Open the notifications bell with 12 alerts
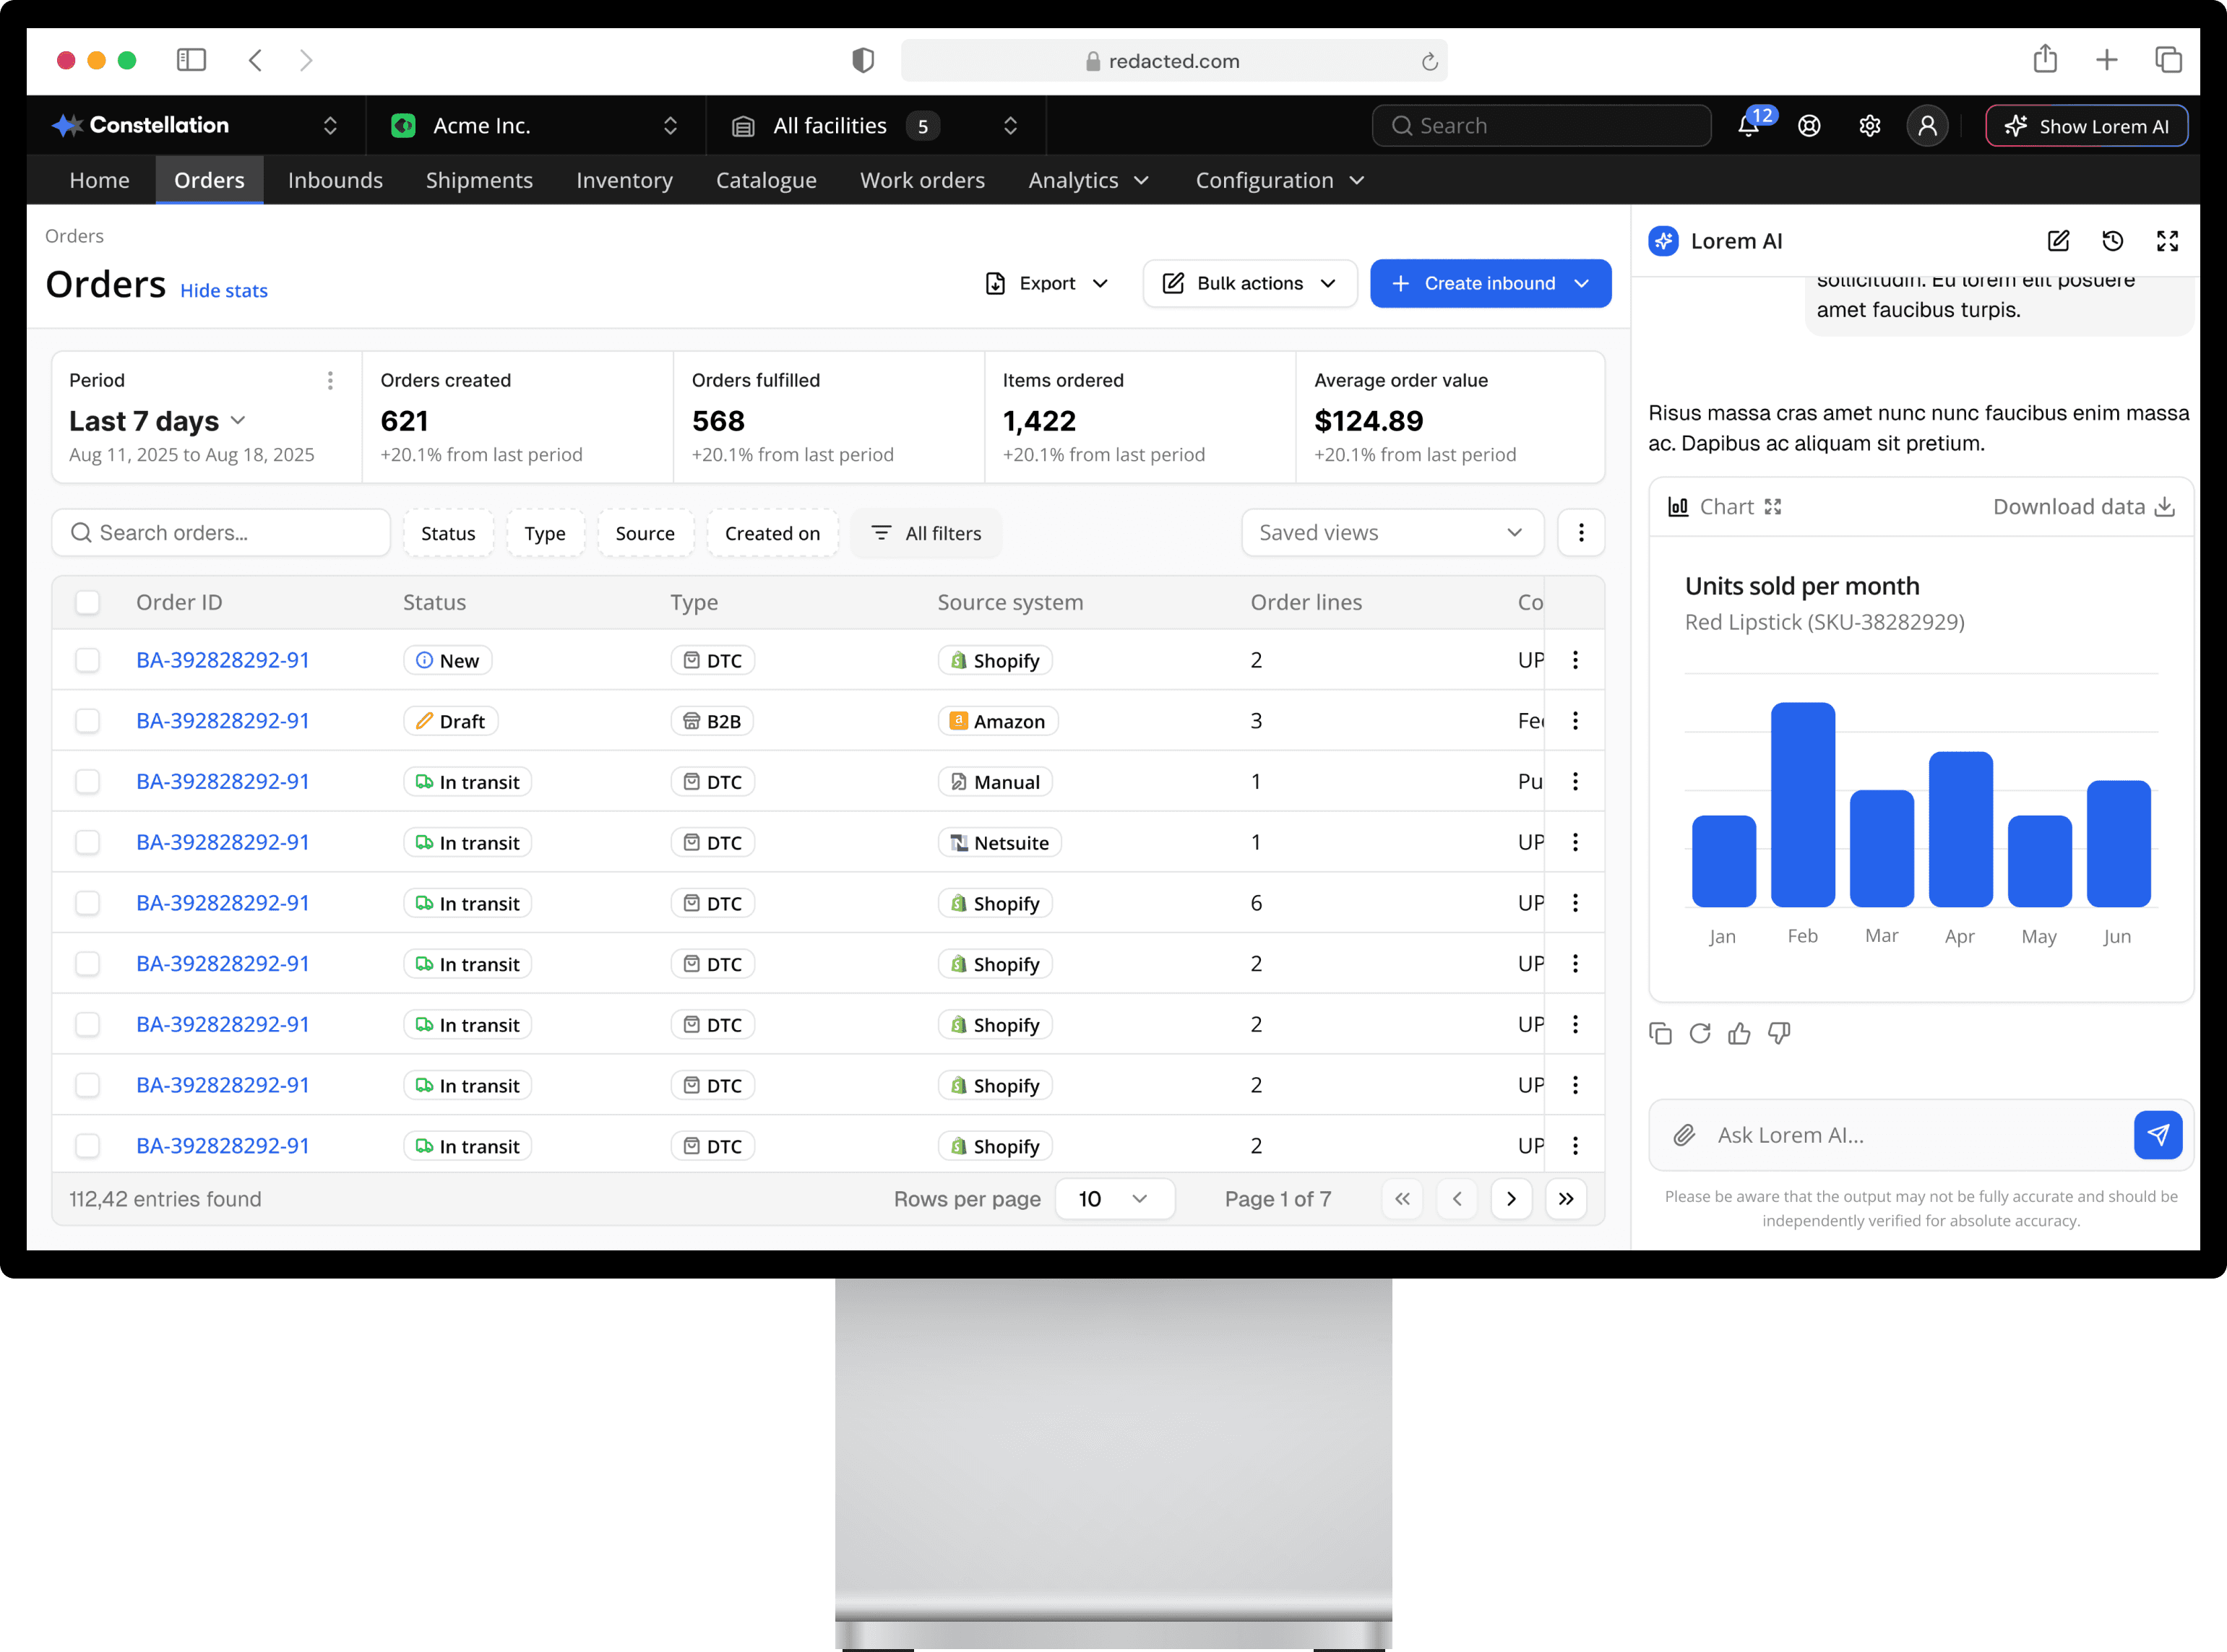This screenshot has height=1652, width=2227. (1748, 126)
